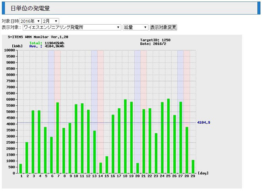This screenshot has width=262, height=191.
Task: Click the x-axis label 22
Action: tap(150, 176)
